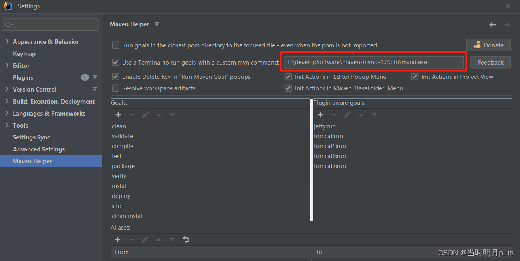Click the add button in Aliases toolbar
Screen dimensions: 520x261
click(x=118, y=239)
